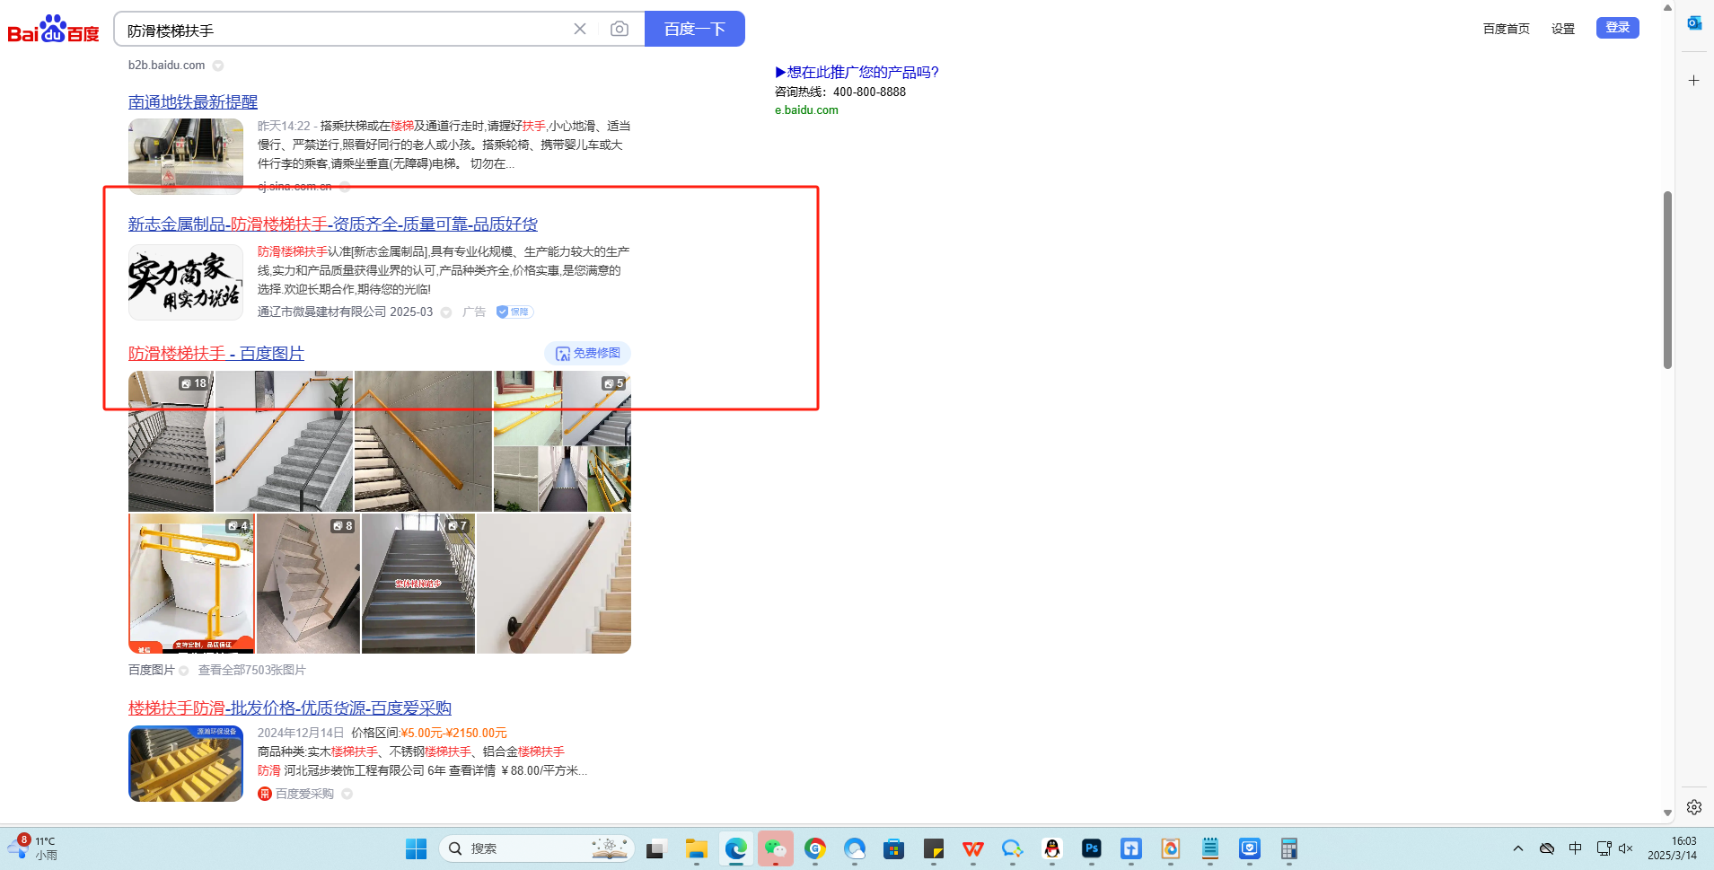Click the 保障 badge icon on the ad
Screen dimensions: 1714x870
coord(514,312)
